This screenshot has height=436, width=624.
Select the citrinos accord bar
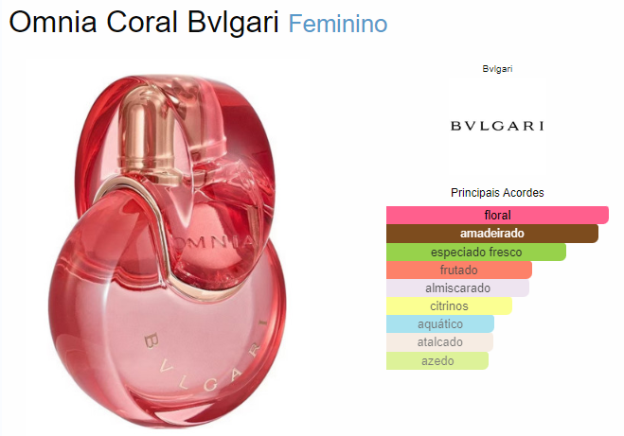coord(449,306)
